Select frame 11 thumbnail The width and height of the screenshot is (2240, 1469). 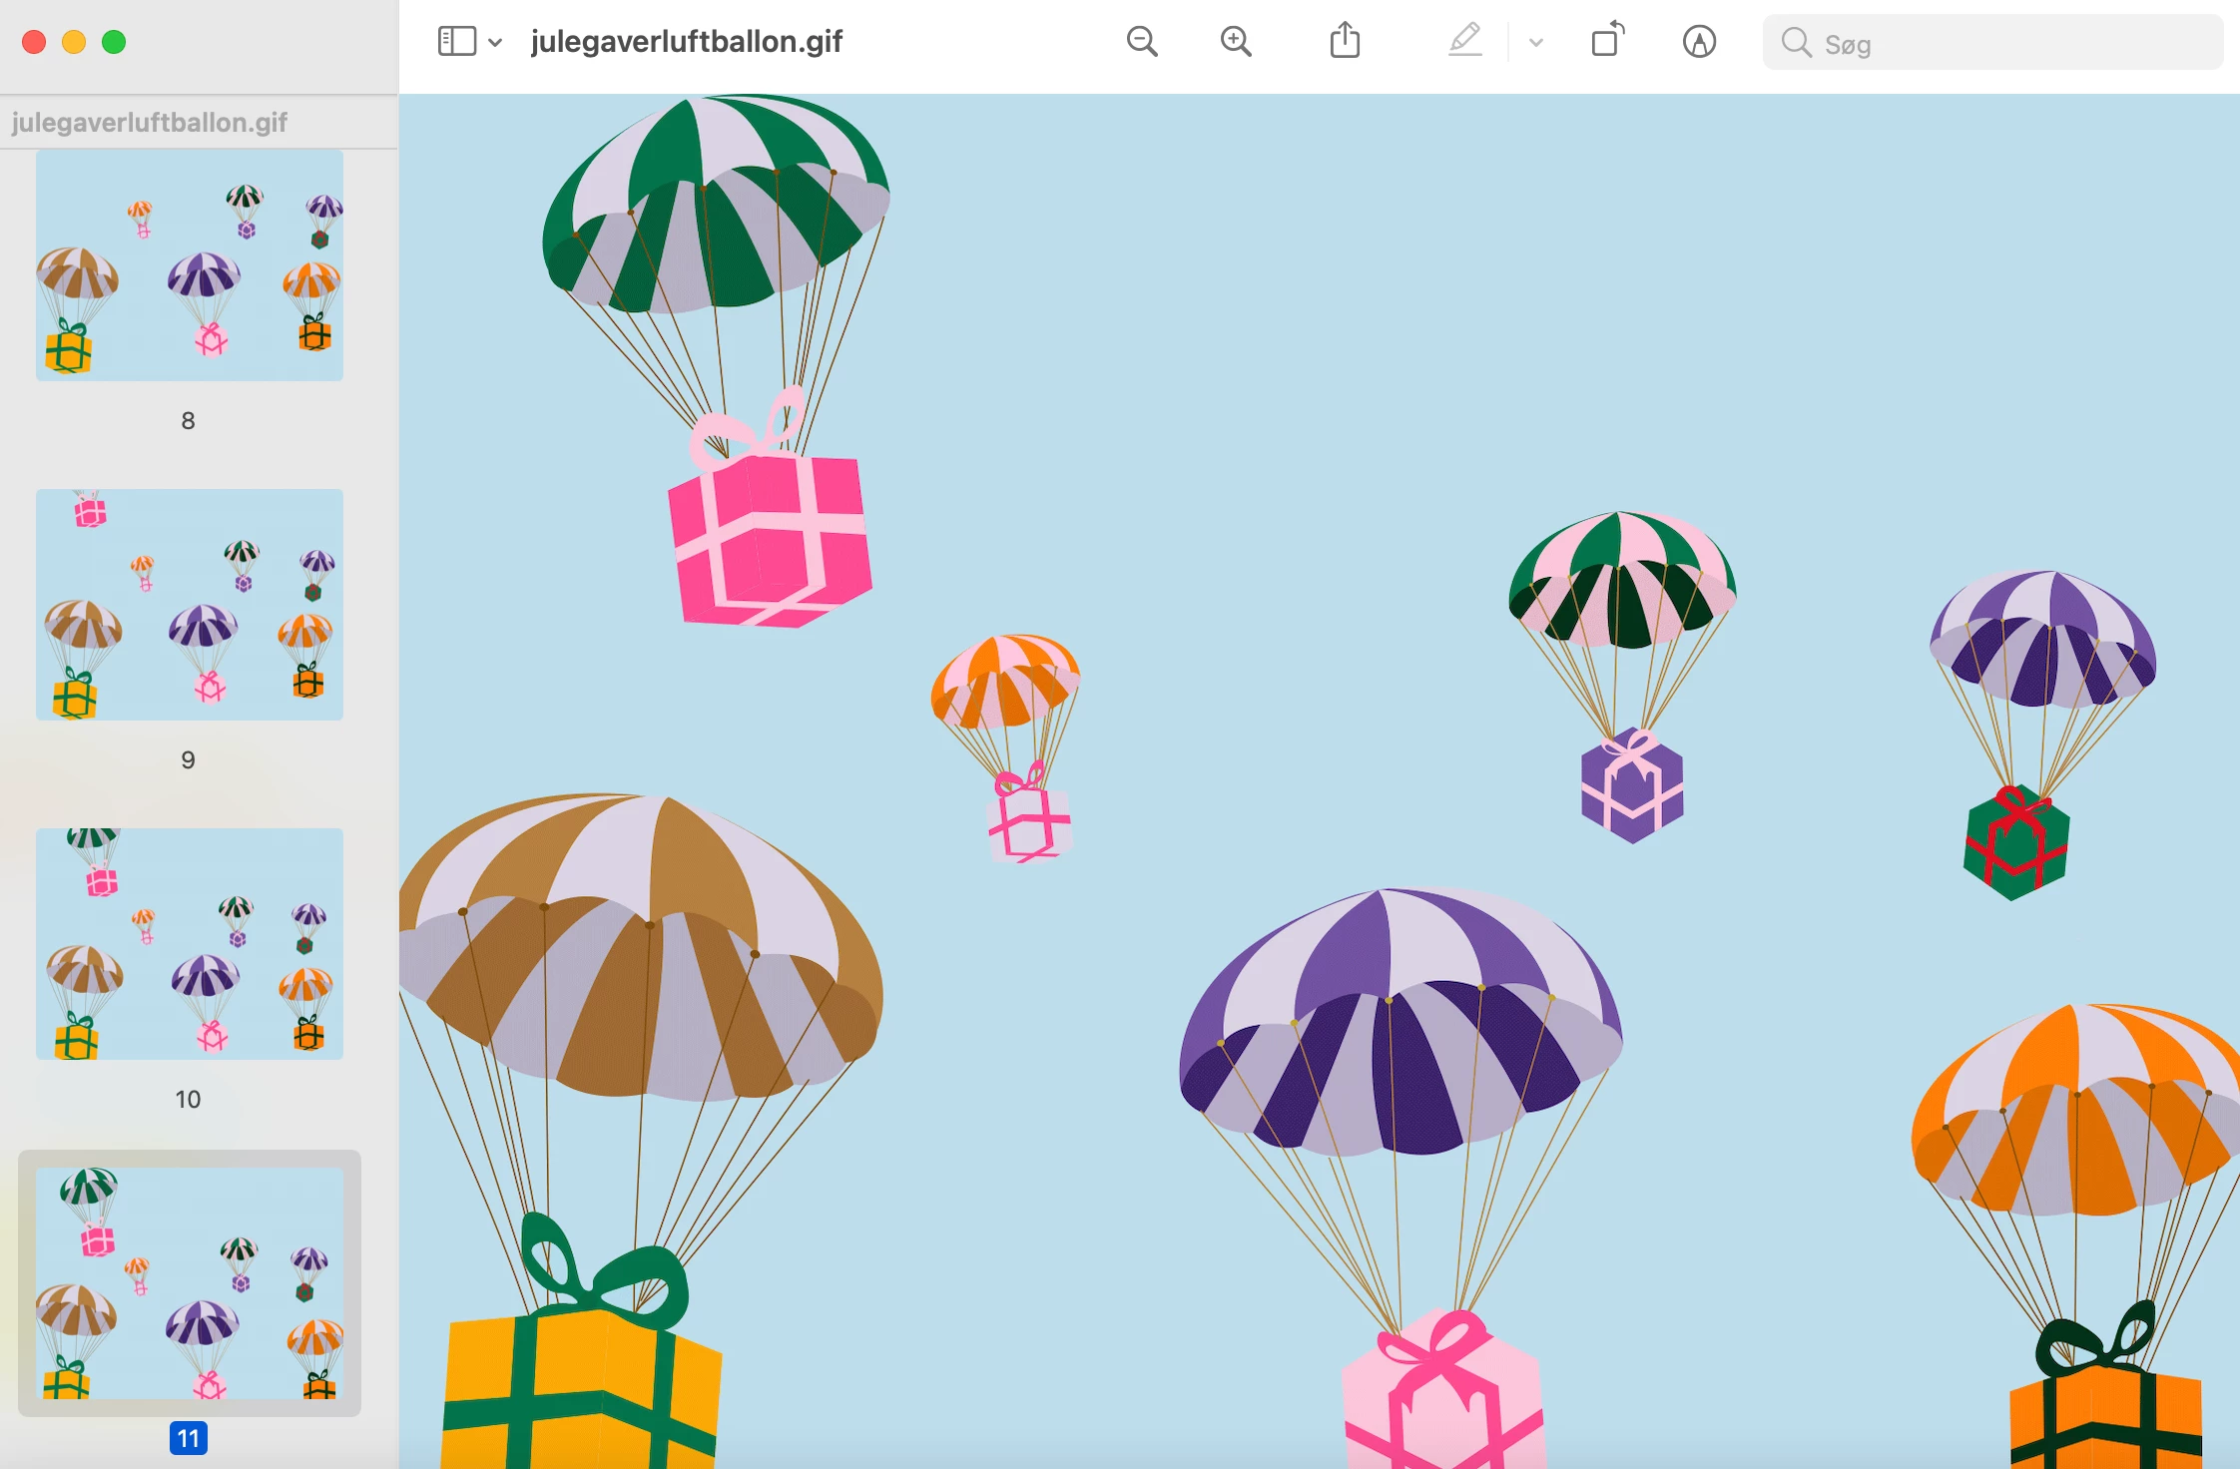coord(190,1283)
